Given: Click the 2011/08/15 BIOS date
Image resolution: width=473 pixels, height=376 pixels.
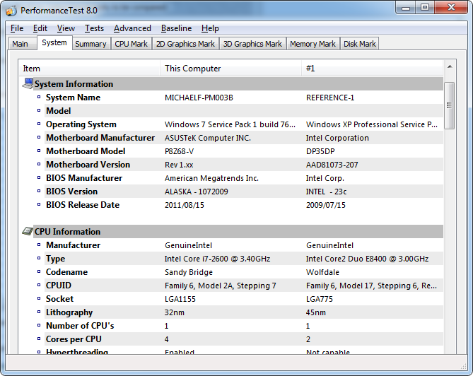Looking at the screenshot, I should (185, 205).
